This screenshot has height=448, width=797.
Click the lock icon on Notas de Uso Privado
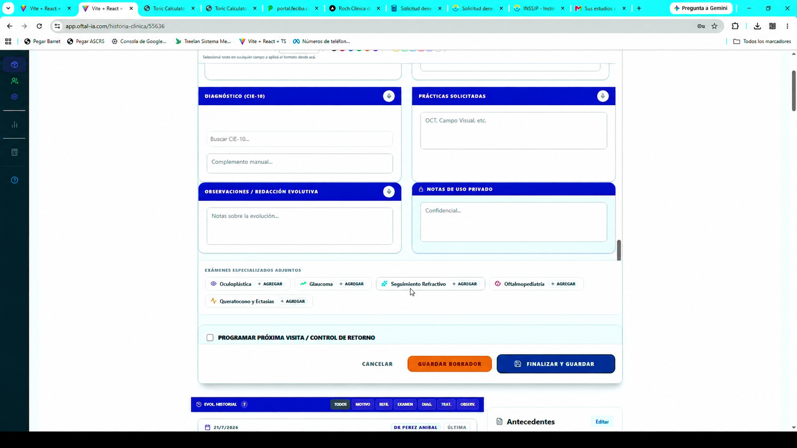[421, 189]
